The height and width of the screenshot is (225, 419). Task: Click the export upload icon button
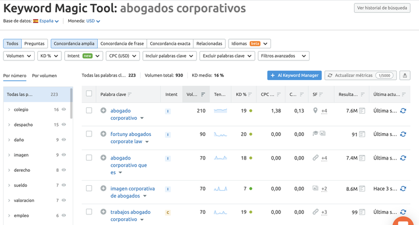(405, 76)
